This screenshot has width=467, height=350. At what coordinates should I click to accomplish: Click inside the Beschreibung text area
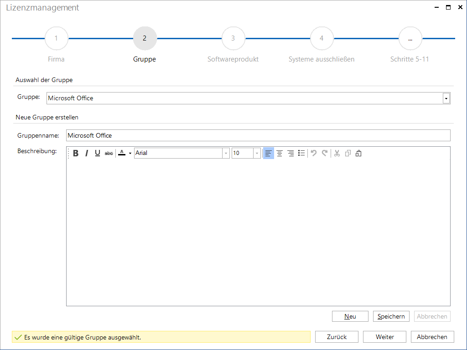tap(258, 232)
